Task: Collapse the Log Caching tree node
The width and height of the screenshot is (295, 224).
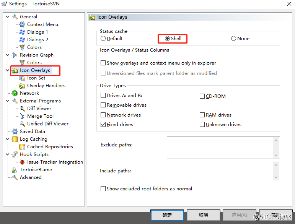Action: (x=8, y=139)
